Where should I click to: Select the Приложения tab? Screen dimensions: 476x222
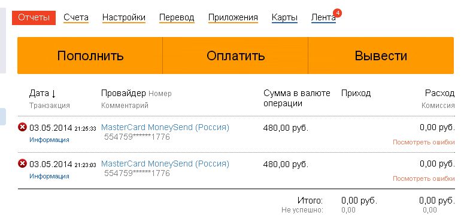233,17
